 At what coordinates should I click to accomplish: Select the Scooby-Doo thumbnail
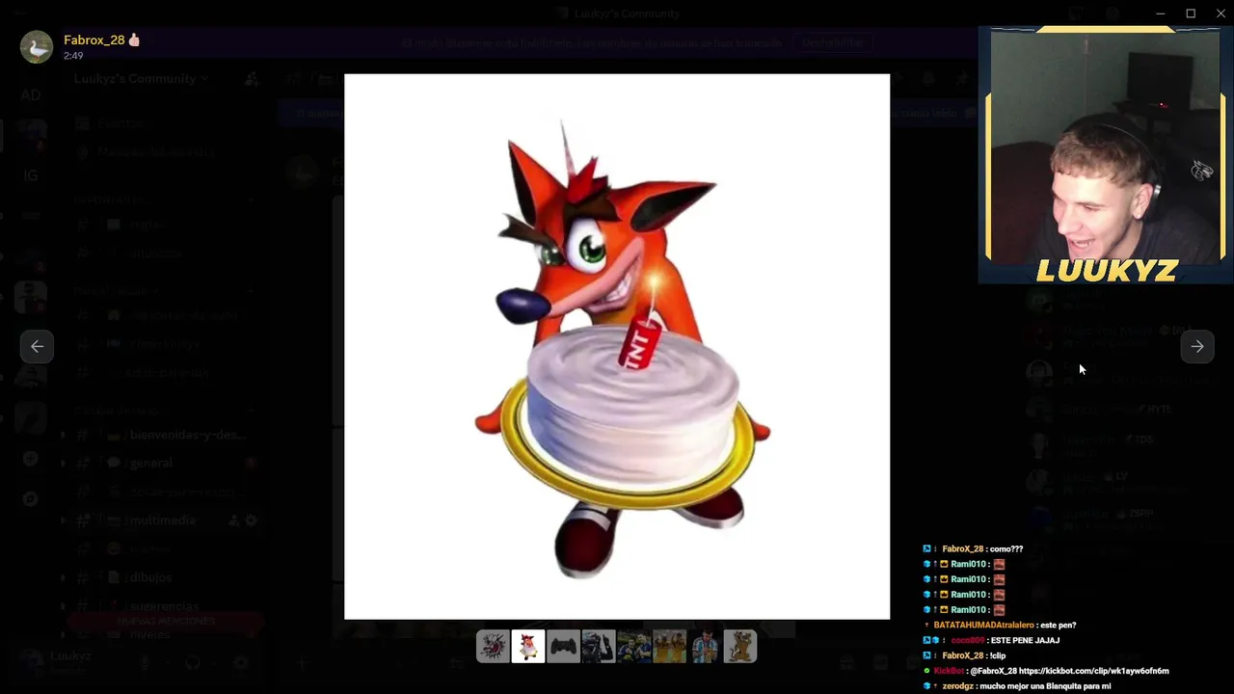tap(740, 647)
